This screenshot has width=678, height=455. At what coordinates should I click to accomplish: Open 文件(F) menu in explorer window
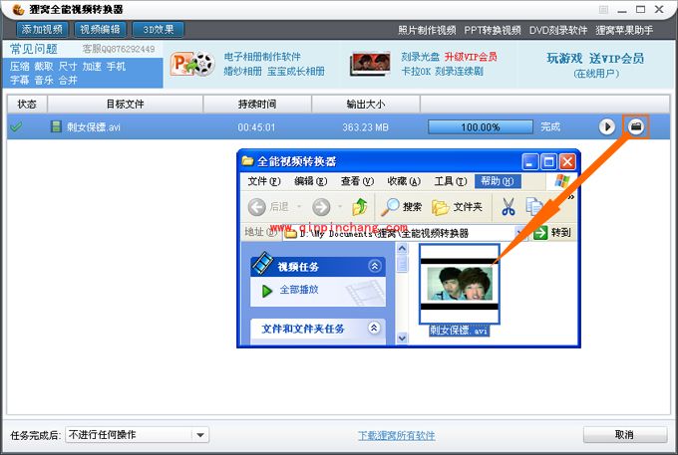coord(264,181)
